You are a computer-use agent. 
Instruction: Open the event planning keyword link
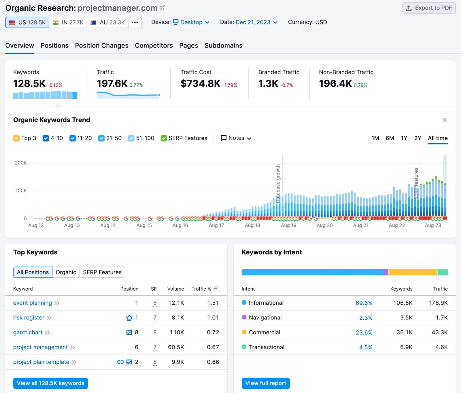[32, 303]
